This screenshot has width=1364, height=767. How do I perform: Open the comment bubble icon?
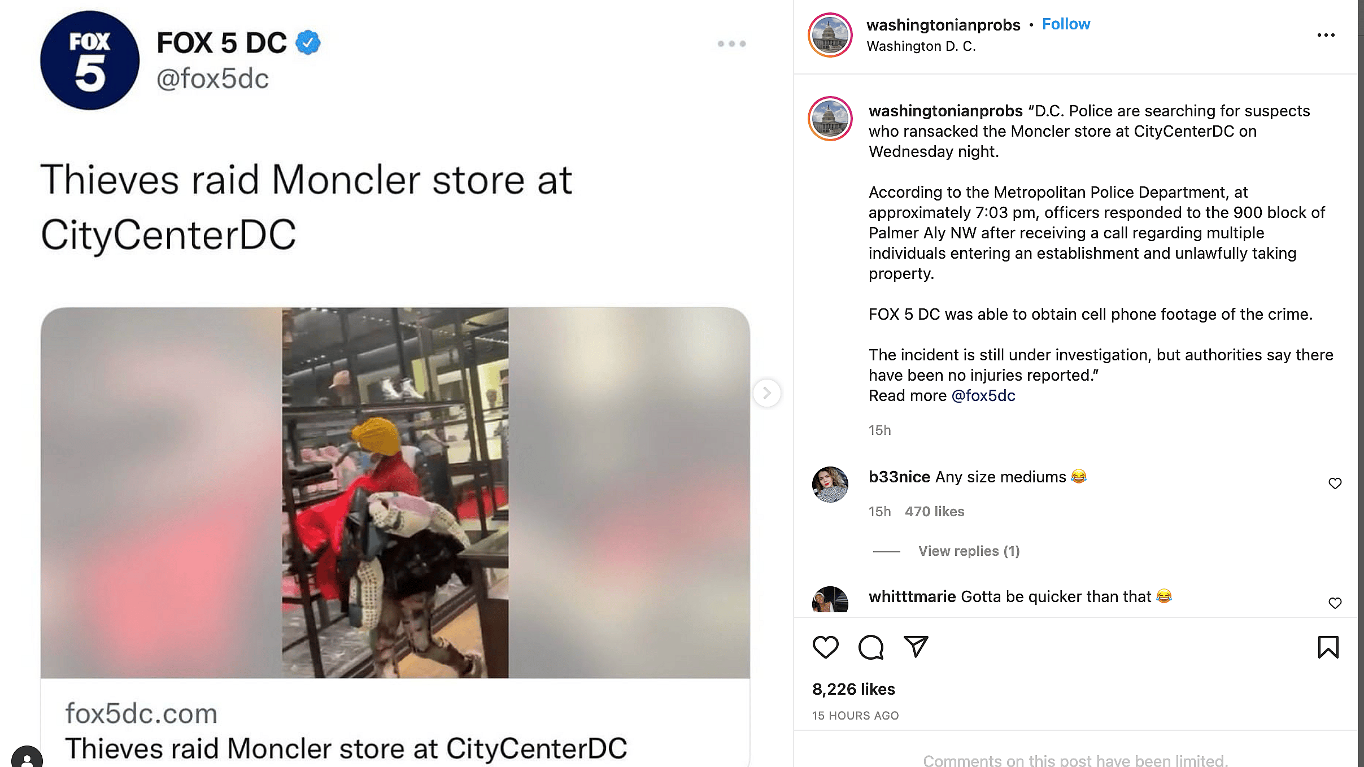click(870, 647)
